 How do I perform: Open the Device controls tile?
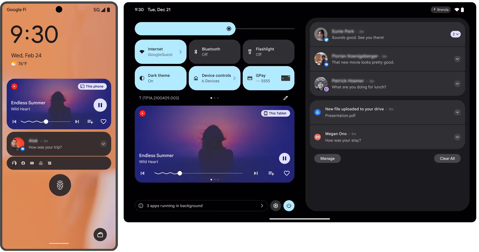214,78
